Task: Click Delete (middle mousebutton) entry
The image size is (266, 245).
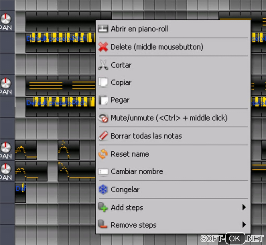Action: 173,47
